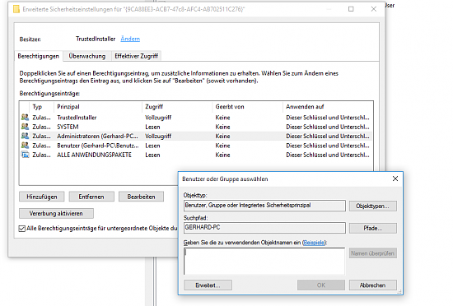Viewport: 453px width, 306px height.
Task: Click the Hinzufügen button
Action: [42, 197]
